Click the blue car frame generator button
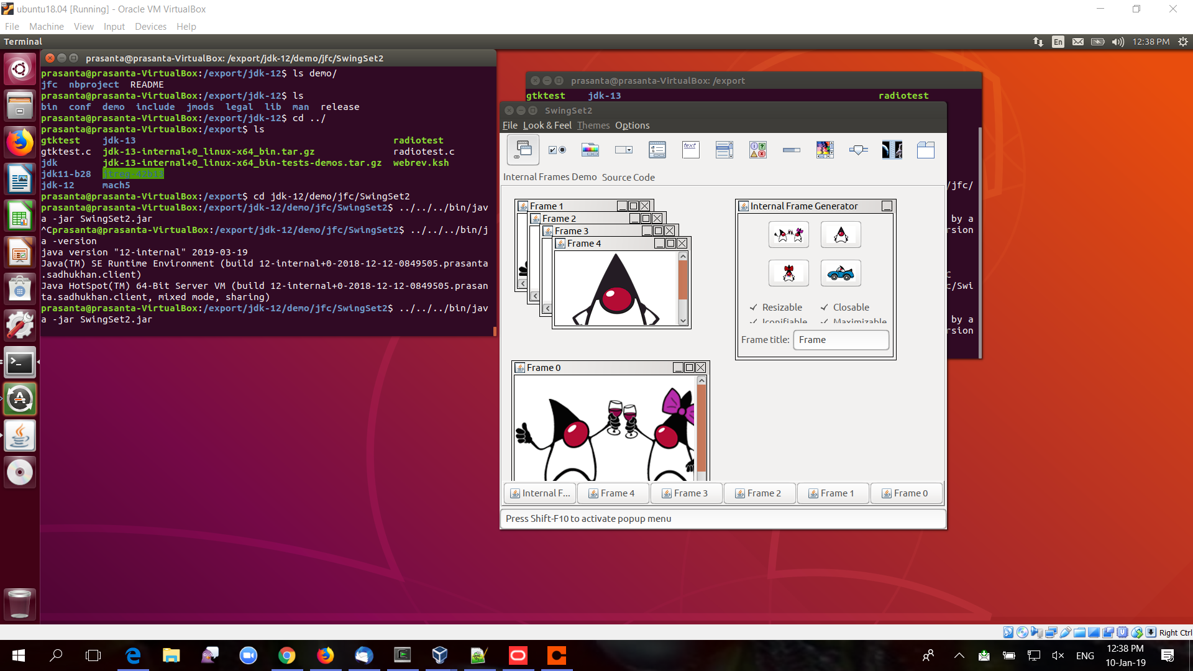Viewport: 1193px width, 671px height. tap(840, 273)
